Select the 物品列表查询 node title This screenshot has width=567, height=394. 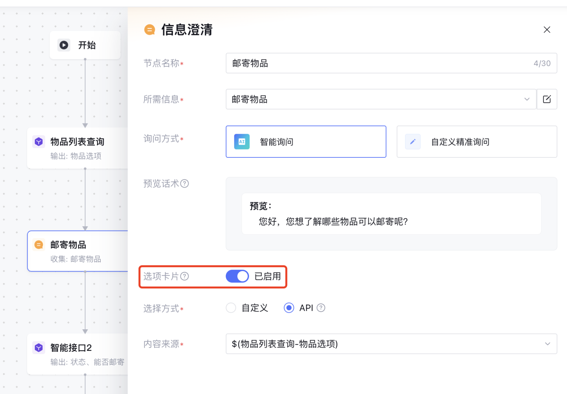77,142
